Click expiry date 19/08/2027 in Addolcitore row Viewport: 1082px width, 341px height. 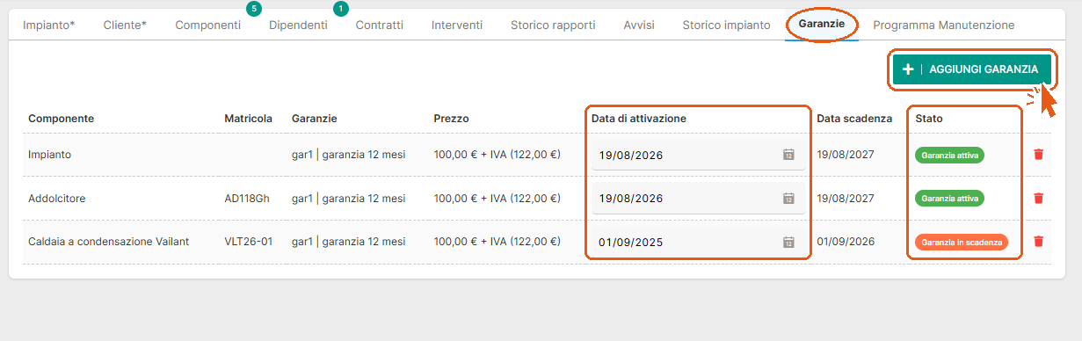pyautogui.click(x=846, y=198)
